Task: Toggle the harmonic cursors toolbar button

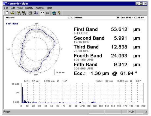Action: (42, 13)
